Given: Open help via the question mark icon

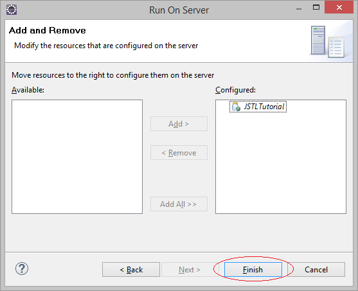Looking at the screenshot, I should [22, 269].
